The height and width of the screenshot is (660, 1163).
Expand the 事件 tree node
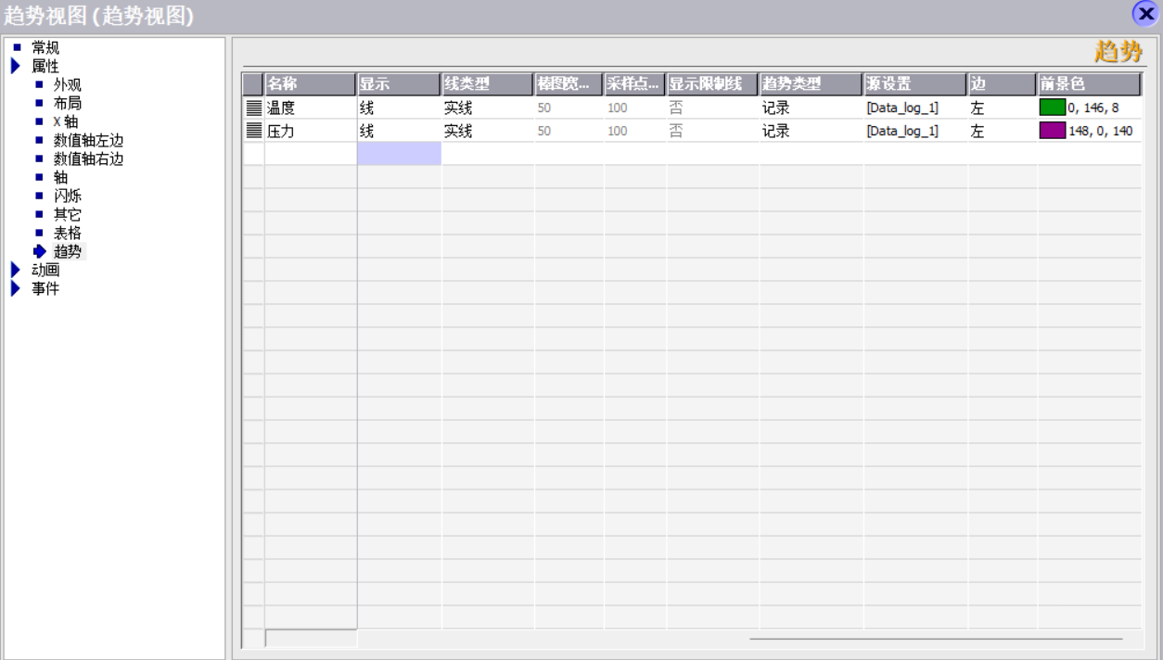[16, 288]
